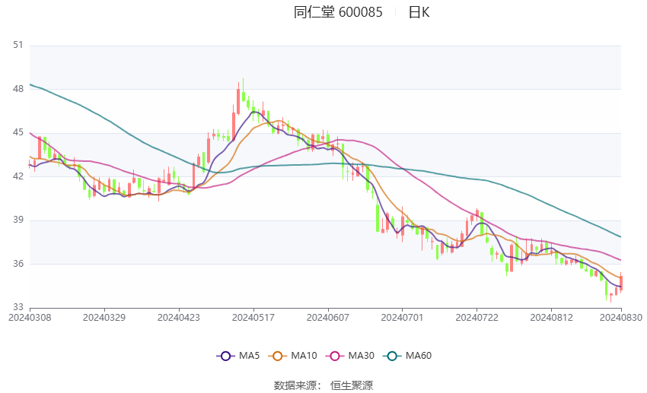Screen dimensions: 647x393
Task: Select x-axis date label 20240308
Action: tap(30, 318)
